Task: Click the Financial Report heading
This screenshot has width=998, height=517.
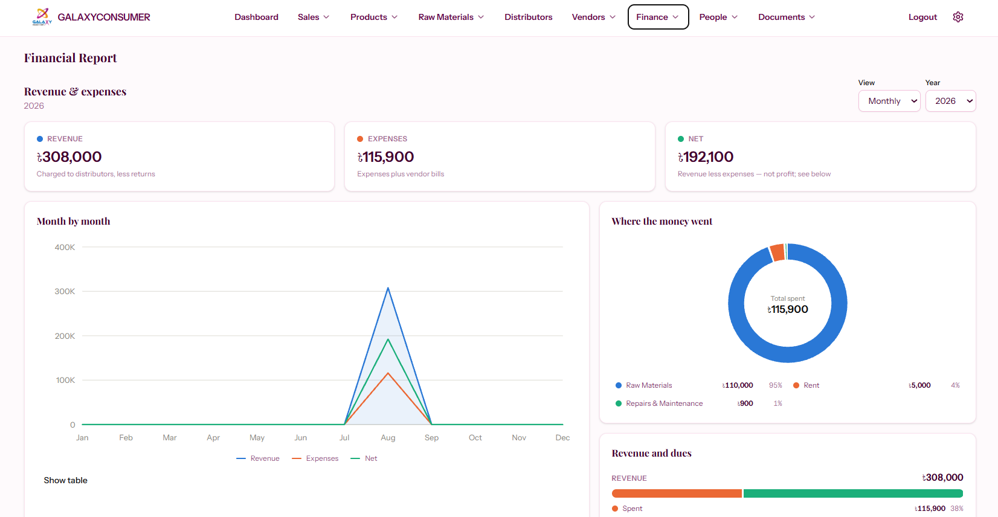Action: 70,58
